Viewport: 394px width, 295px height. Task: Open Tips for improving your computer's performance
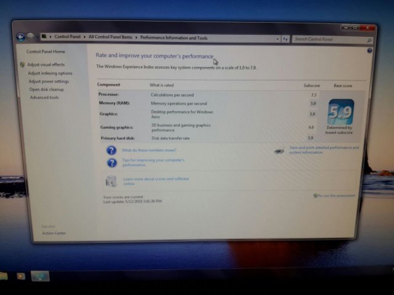(x=153, y=162)
